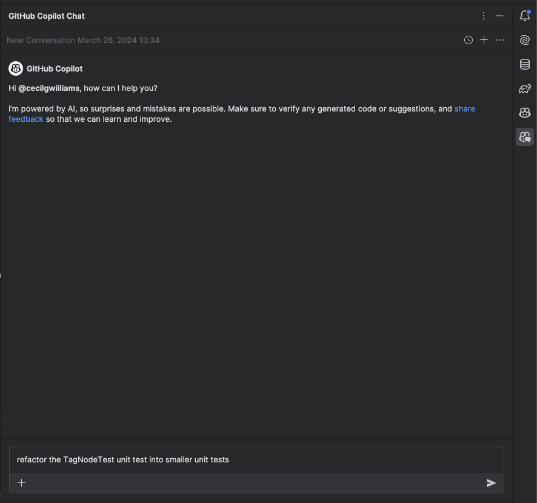Screen dimensions: 537x503
Task: Click the GitHub Copilot avatar icon
Action: pos(16,68)
